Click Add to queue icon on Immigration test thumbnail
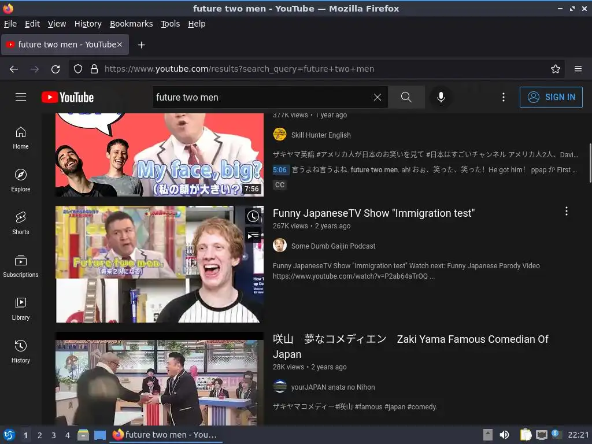Screen dimensions: 592x444 click(x=253, y=236)
